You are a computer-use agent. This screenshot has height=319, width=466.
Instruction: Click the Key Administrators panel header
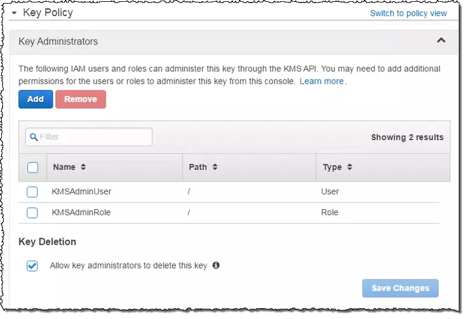tap(58, 41)
